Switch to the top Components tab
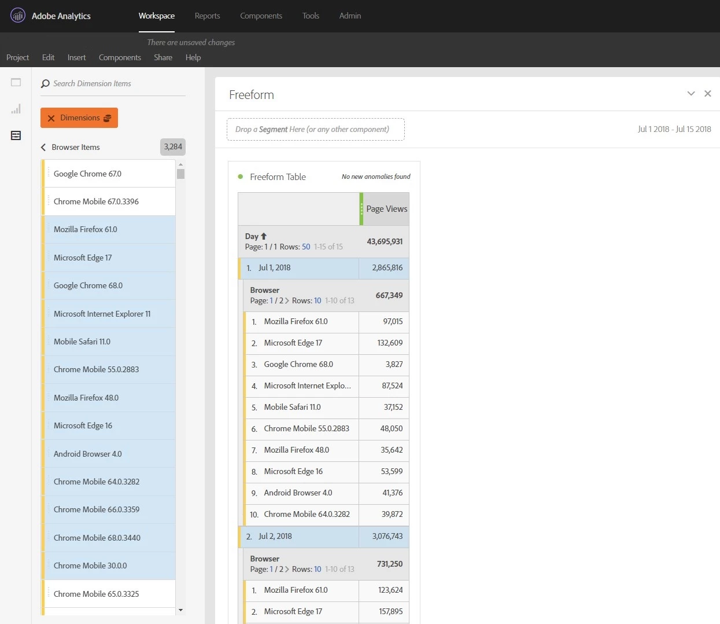This screenshot has height=624, width=720. point(261,16)
